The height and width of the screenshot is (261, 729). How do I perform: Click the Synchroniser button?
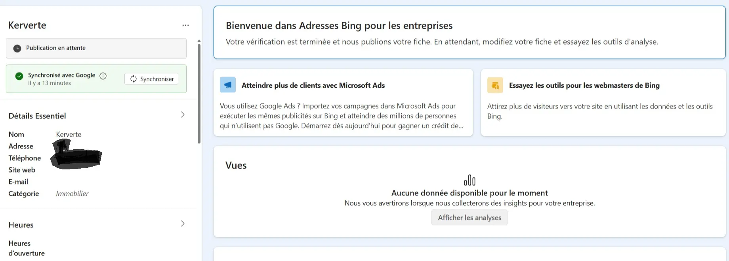(x=151, y=79)
